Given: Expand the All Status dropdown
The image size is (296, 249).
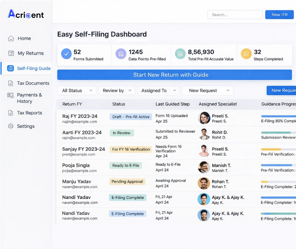Looking at the screenshot, I should (x=77, y=91).
